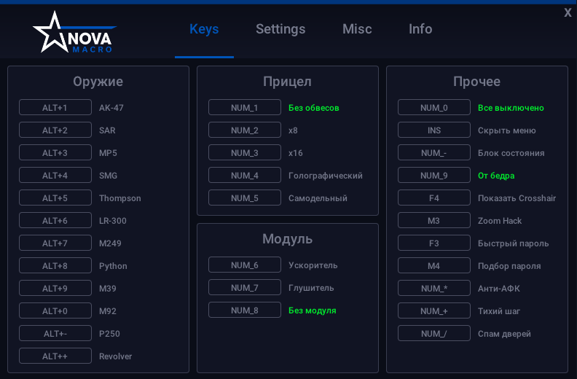Click the ALT+6 keybind box for LR-300
The height and width of the screenshot is (379, 577).
(x=55, y=221)
